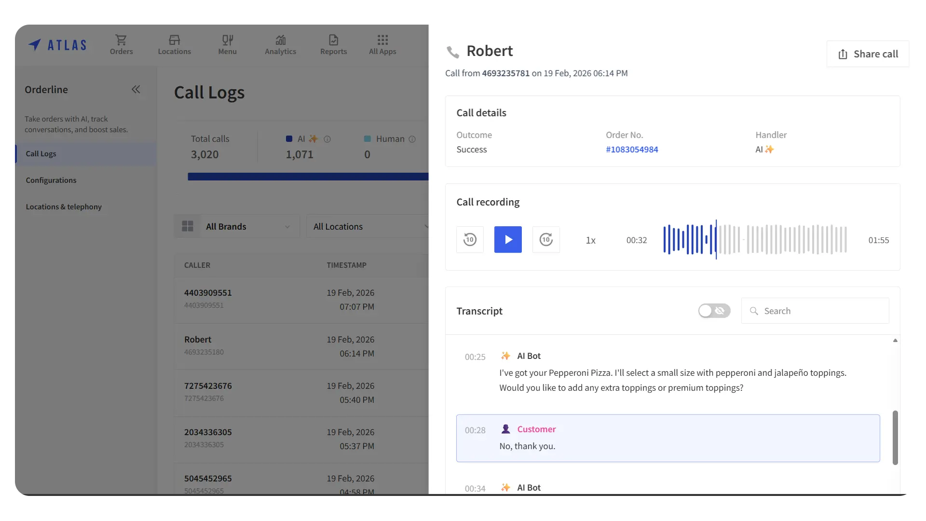Screen dimensions: 926x521
Task: Change the 1x playback speed
Action: (x=590, y=240)
